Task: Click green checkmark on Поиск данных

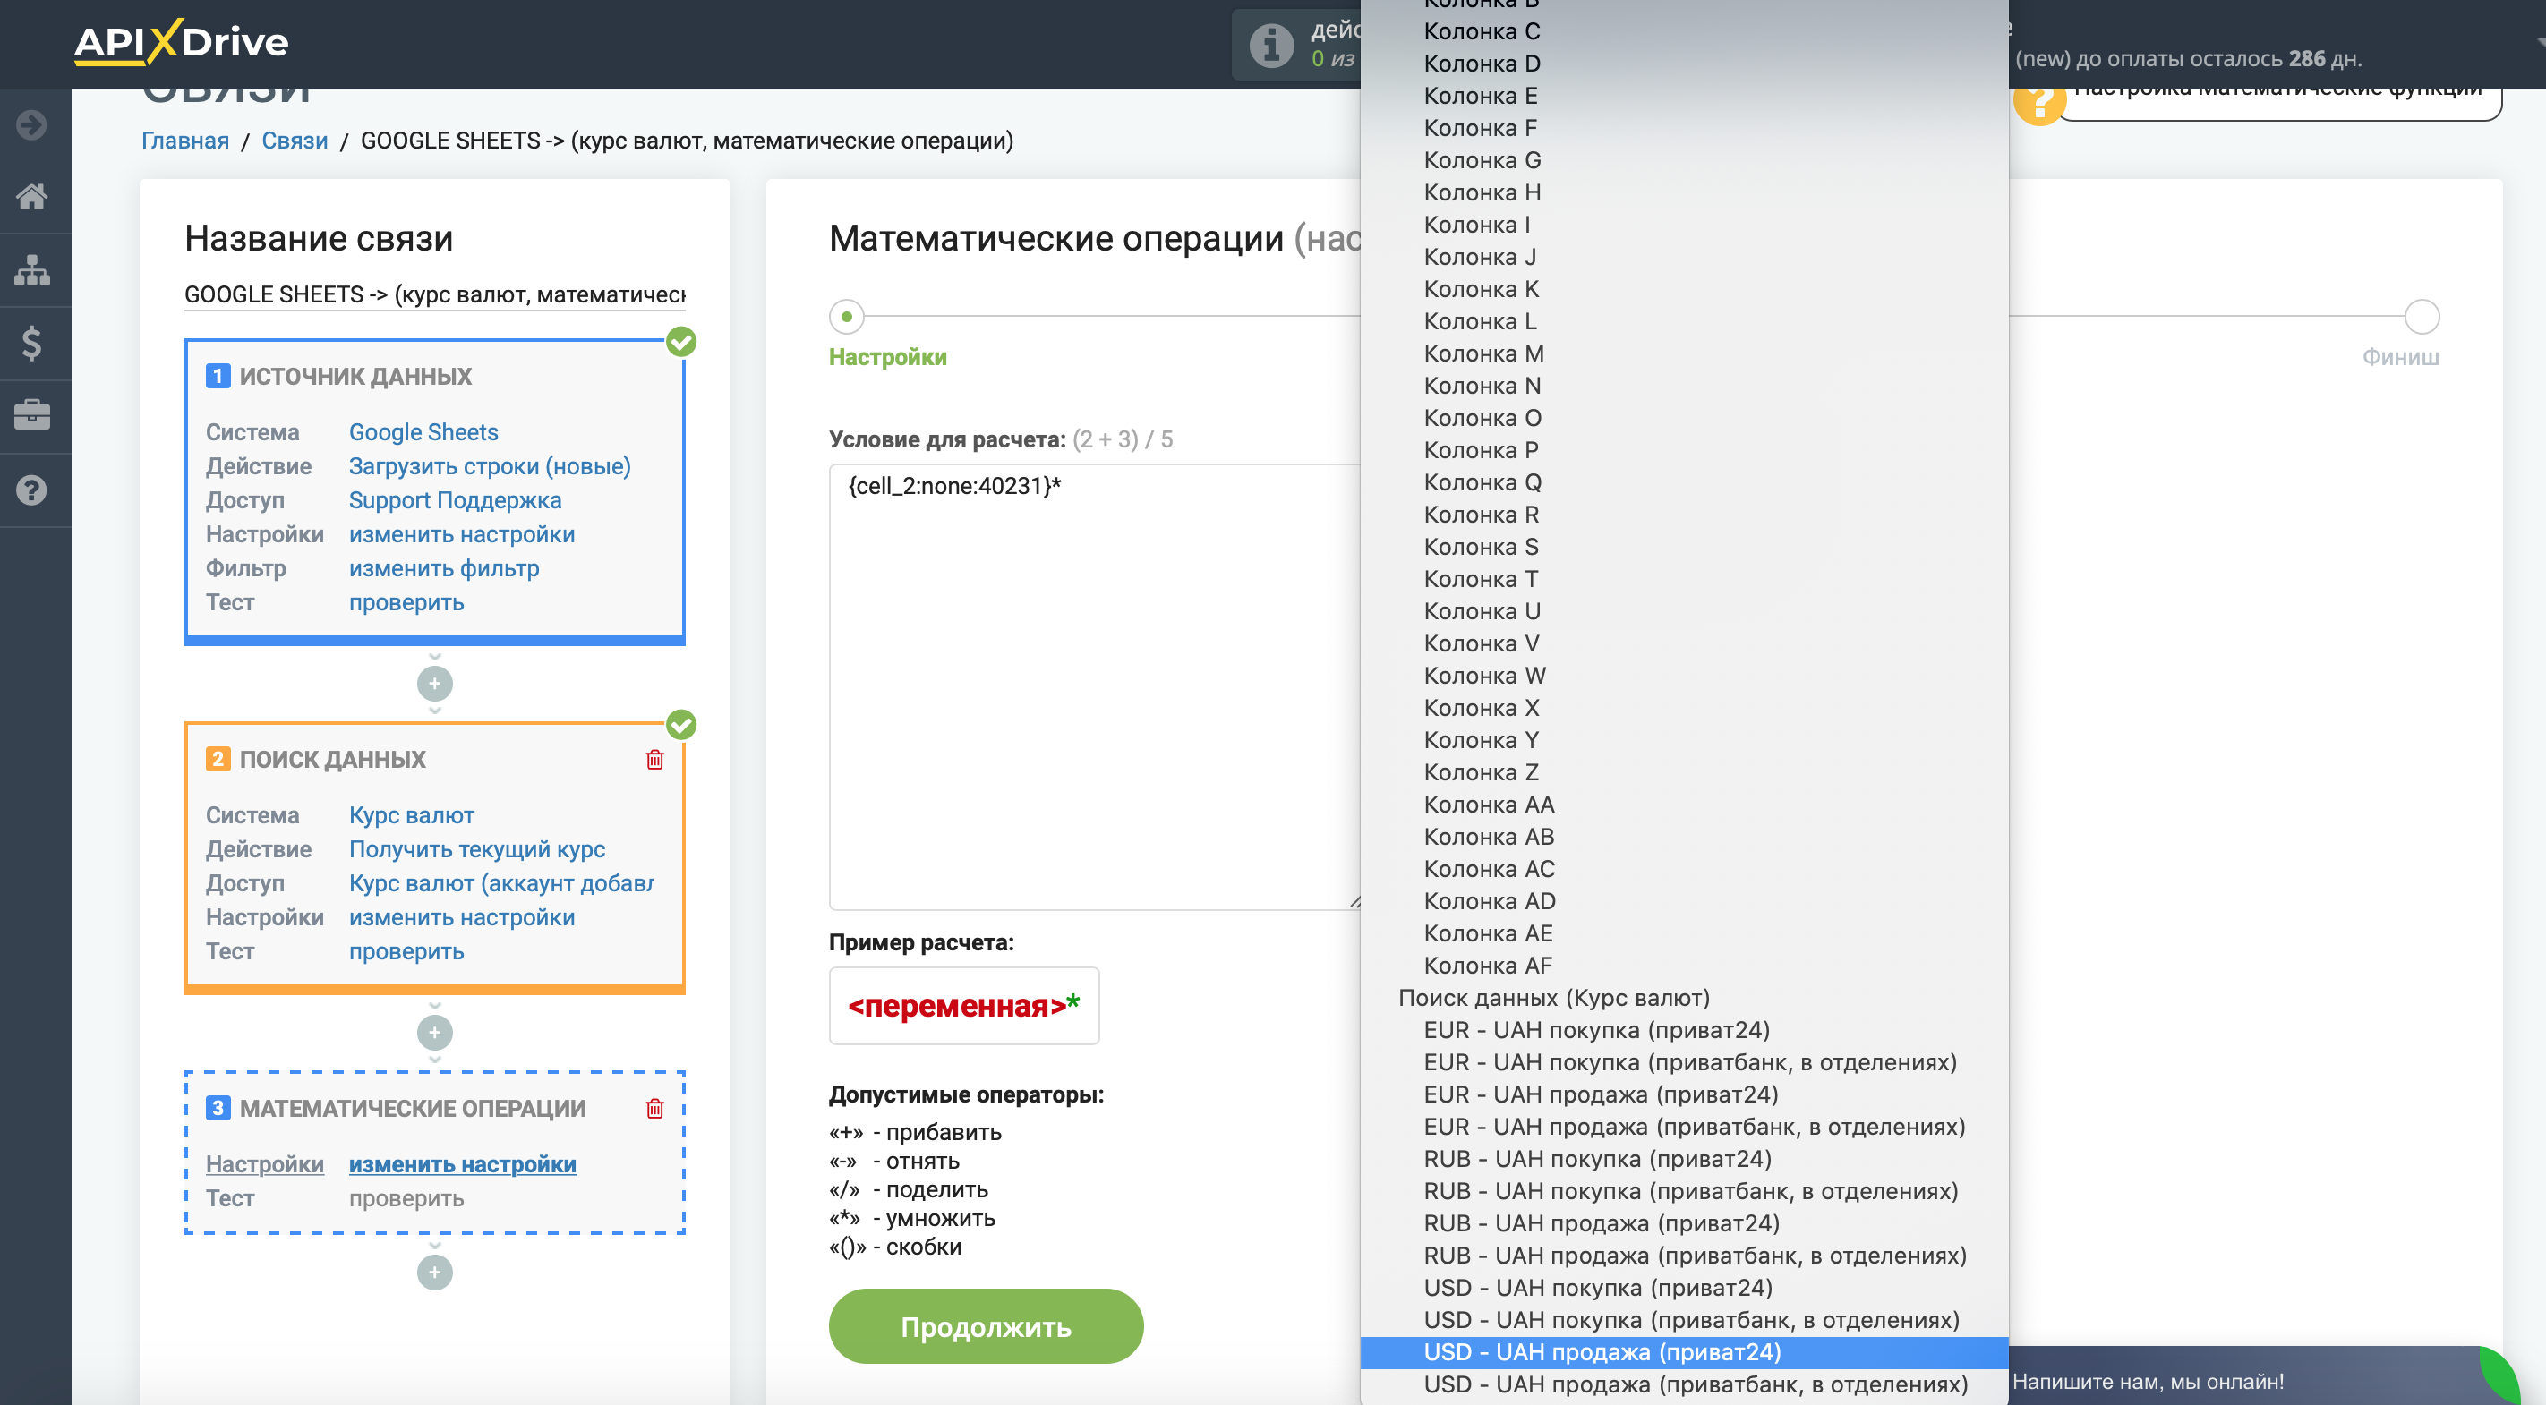Action: tap(681, 725)
